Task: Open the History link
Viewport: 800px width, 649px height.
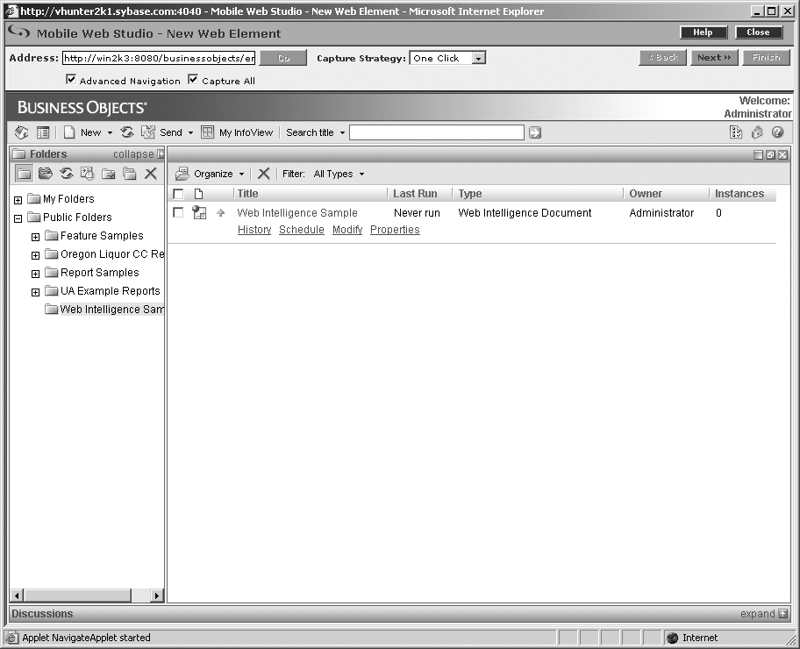Action: coord(254,230)
